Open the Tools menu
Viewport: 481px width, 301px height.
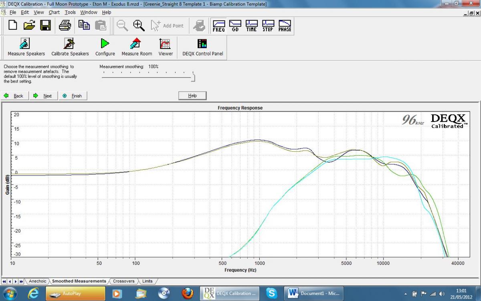(x=70, y=12)
